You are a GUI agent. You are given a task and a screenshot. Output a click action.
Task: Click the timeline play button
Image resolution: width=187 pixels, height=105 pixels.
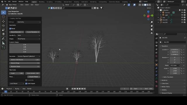(x=80, y=89)
